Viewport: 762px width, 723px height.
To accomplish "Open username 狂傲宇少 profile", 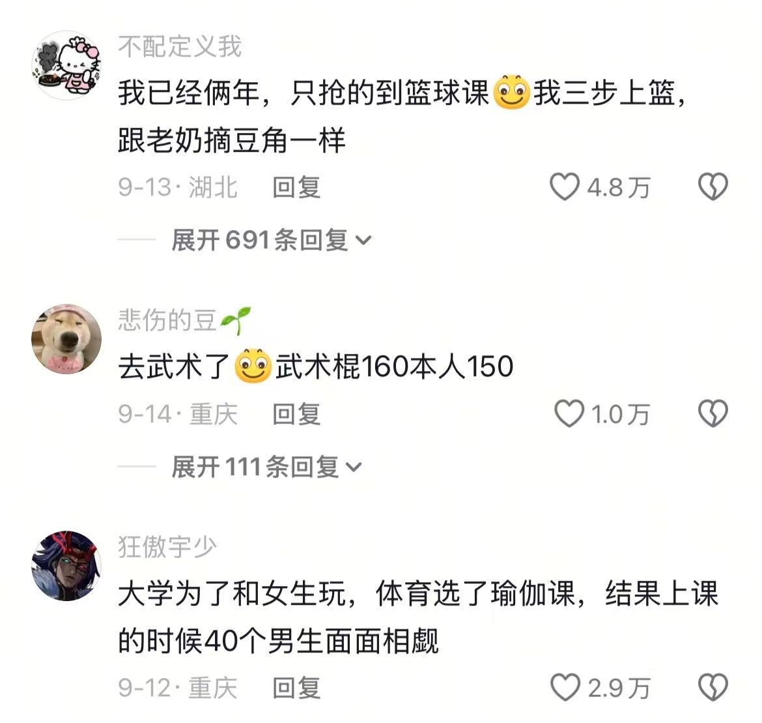I will (167, 547).
